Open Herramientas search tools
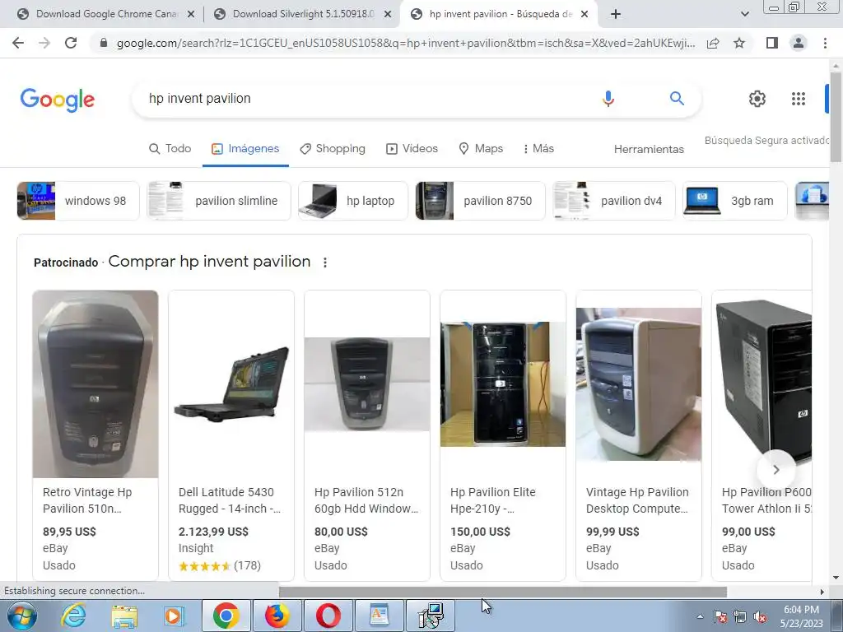Viewport: 843px width, 632px height. 649,150
